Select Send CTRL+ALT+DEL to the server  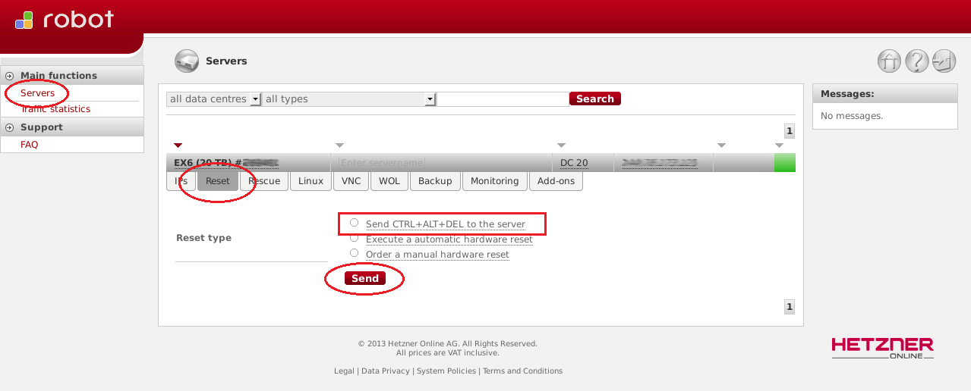[x=354, y=223]
